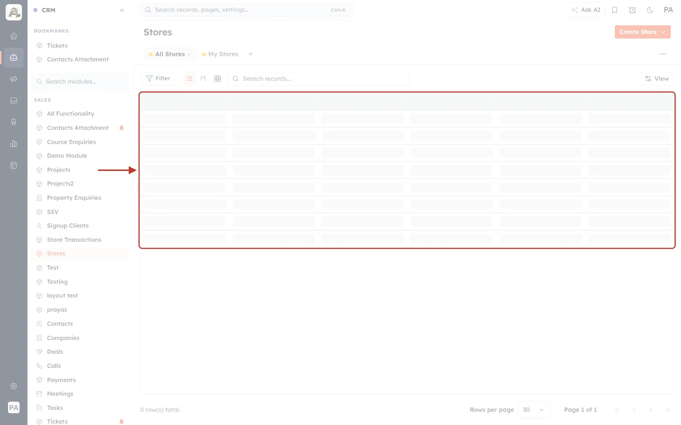Screen dimensions: 681x425
Task: Switch to kanban view layout
Action: [x=203, y=78]
